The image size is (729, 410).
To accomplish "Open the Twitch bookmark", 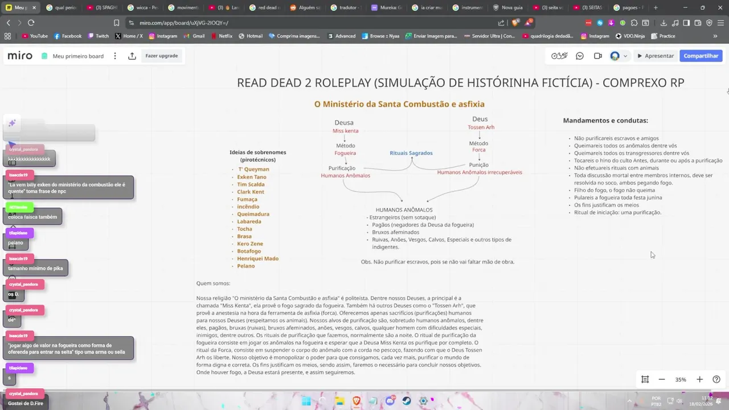I will 98,36.
